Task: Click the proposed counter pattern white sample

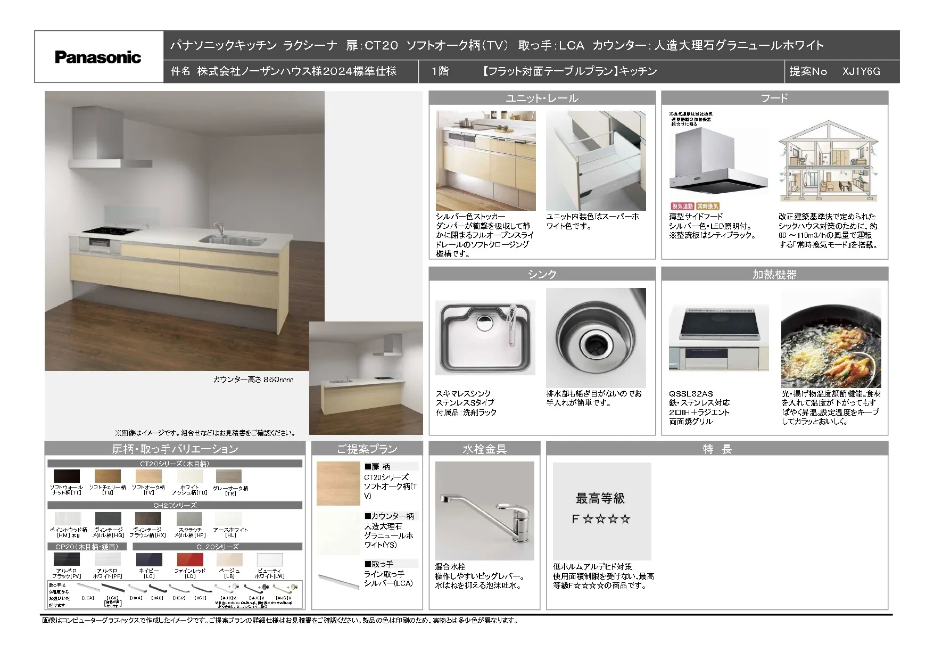Action: pos(338,533)
